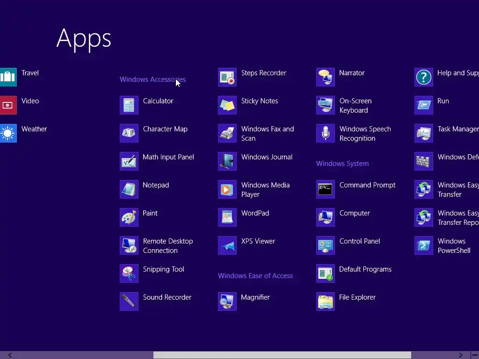Open Paint using the palette icon
The width and height of the screenshot is (479, 359).
(x=129, y=217)
